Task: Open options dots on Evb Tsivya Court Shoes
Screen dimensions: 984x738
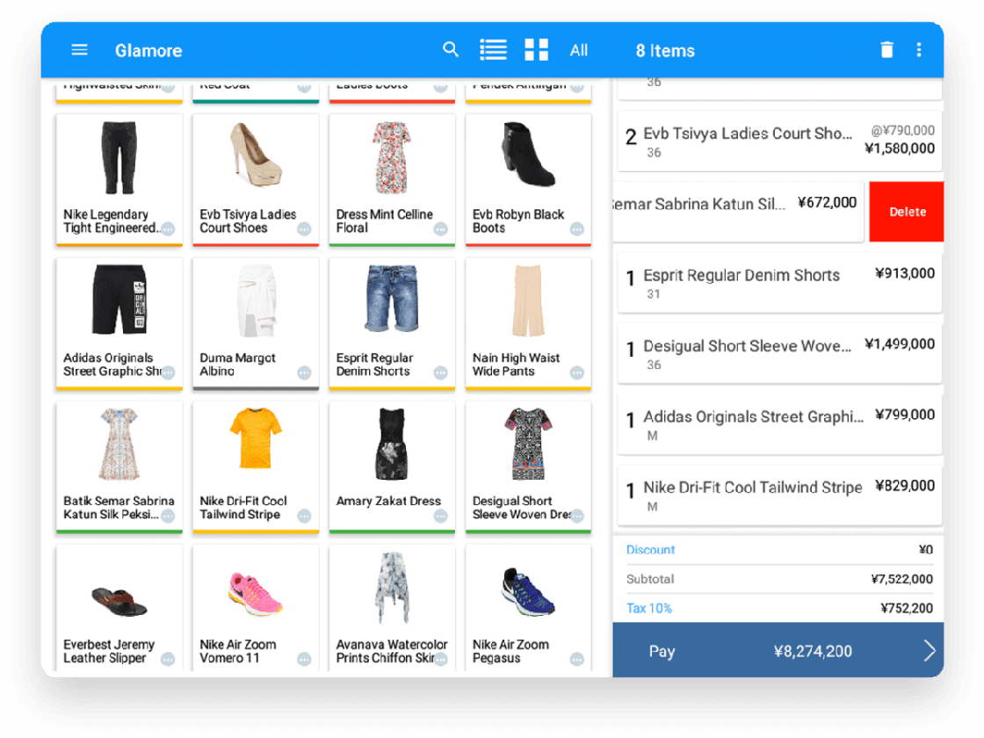Action: point(304,229)
